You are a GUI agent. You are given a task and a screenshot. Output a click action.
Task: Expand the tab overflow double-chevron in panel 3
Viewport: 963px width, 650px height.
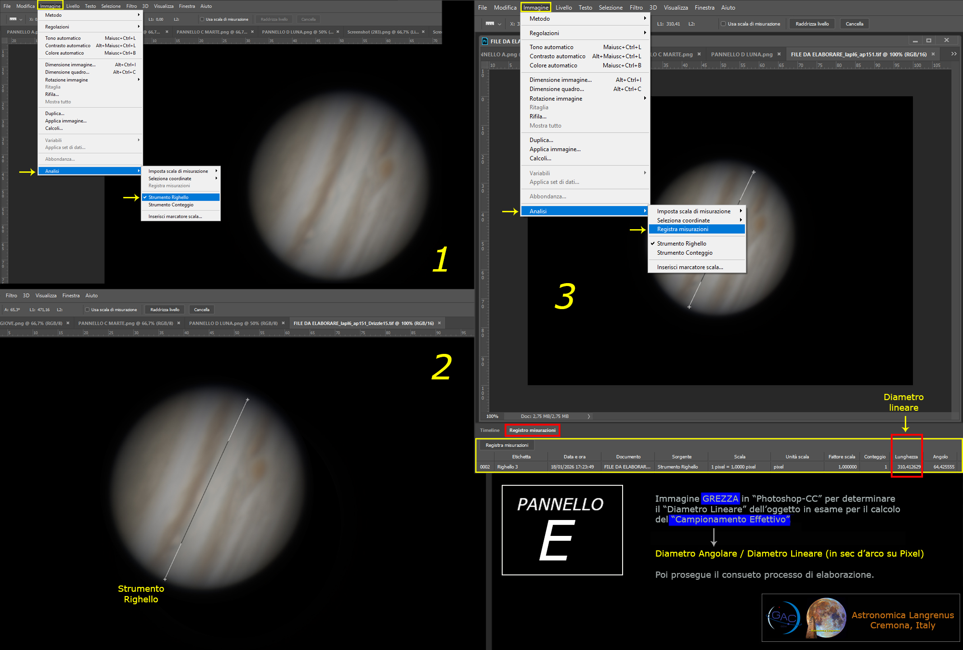[x=953, y=54]
